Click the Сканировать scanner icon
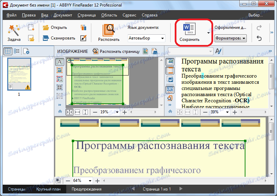 click(x=46, y=38)
